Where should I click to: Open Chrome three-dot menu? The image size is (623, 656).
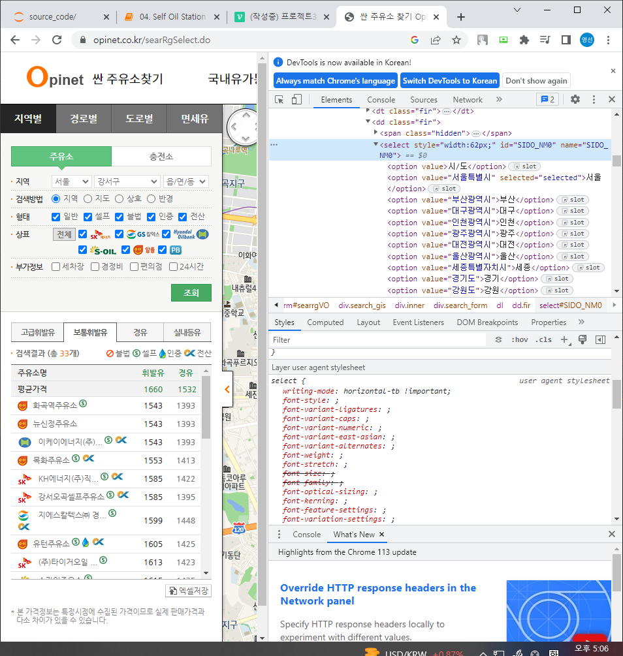[609, 40]
